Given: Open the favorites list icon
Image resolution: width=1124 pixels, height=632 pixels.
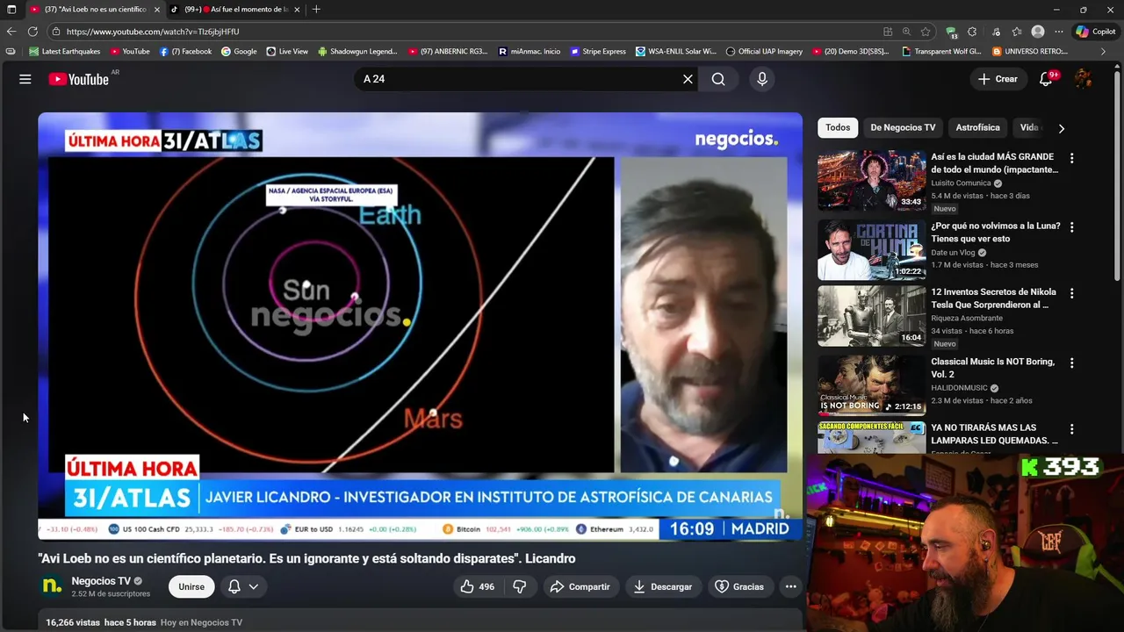Looking at the screenshot, I should click(1016, 31).
